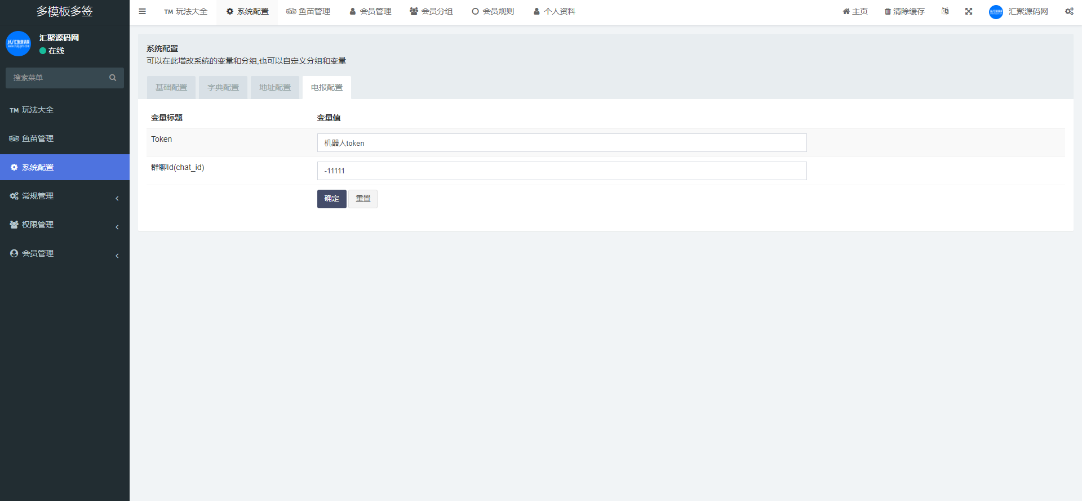The height and width of the screenshot is (501, 1082).
Task: Click the search magnifier icon in sidebar
Action: (113, 78)
